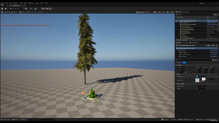Open the Blueprints toolbar dropdown
219x123 pixels.
coord(31,9)
